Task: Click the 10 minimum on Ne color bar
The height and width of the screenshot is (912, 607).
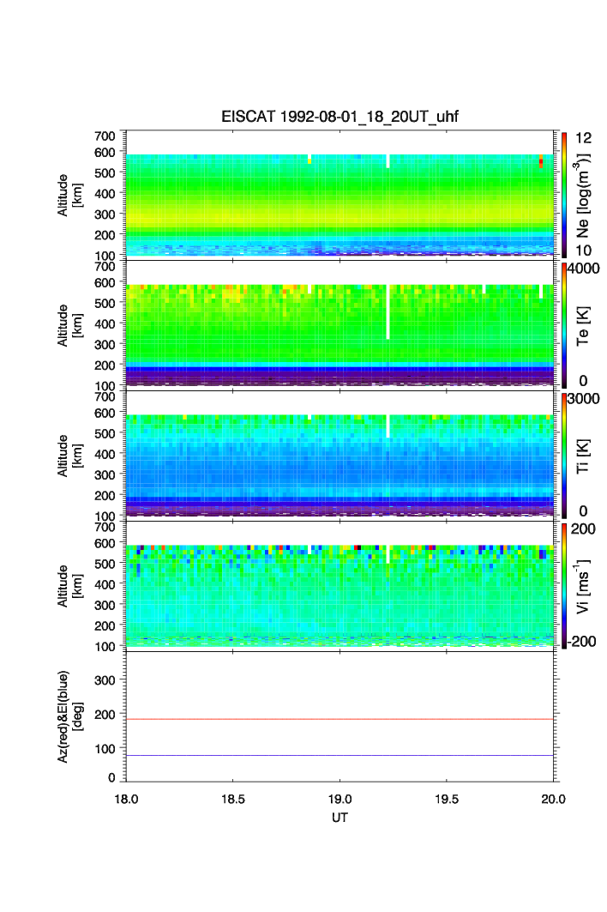Action: click(x=583, y=251)
